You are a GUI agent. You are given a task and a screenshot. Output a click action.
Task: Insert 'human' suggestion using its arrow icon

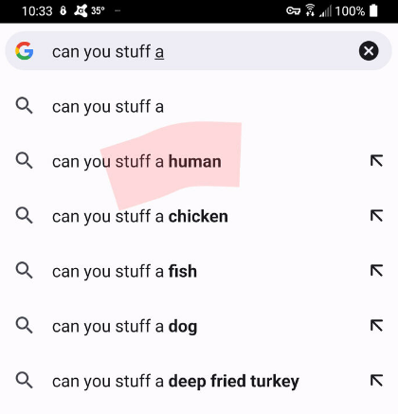coord(376,161)
